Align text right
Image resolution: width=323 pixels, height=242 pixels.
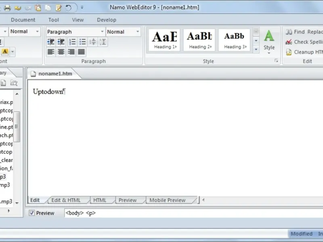point(71,52)
